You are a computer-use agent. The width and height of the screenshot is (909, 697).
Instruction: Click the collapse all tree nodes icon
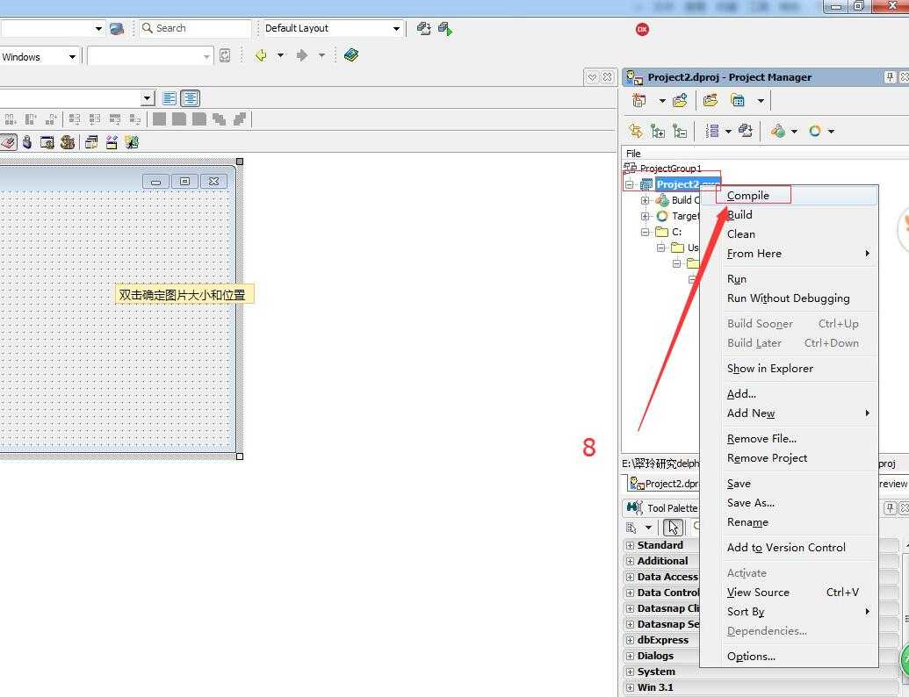point(680,132)
